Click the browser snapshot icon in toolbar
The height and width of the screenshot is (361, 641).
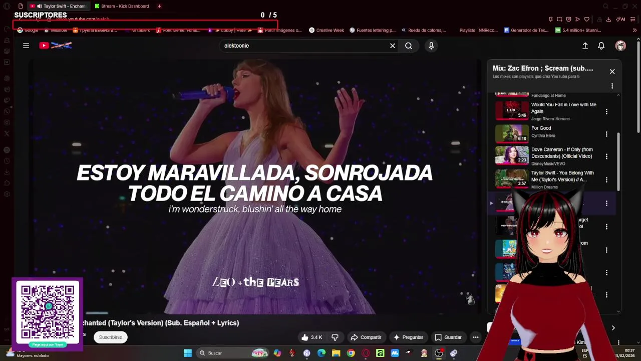[x=559, y=19]
